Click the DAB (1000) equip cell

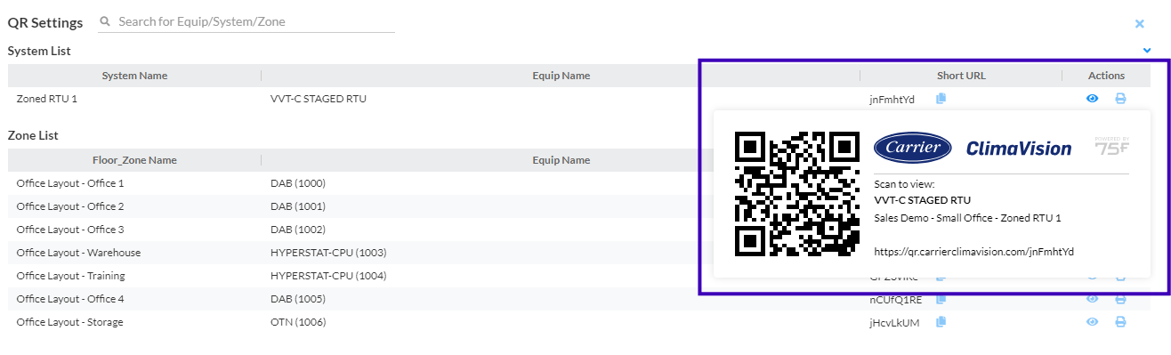point(298,183)
